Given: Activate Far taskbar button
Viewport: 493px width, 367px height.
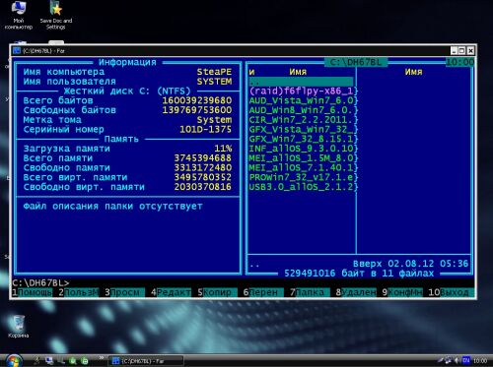Looking at the screenshot, I should pyautogui.click(x=146, y=361).
